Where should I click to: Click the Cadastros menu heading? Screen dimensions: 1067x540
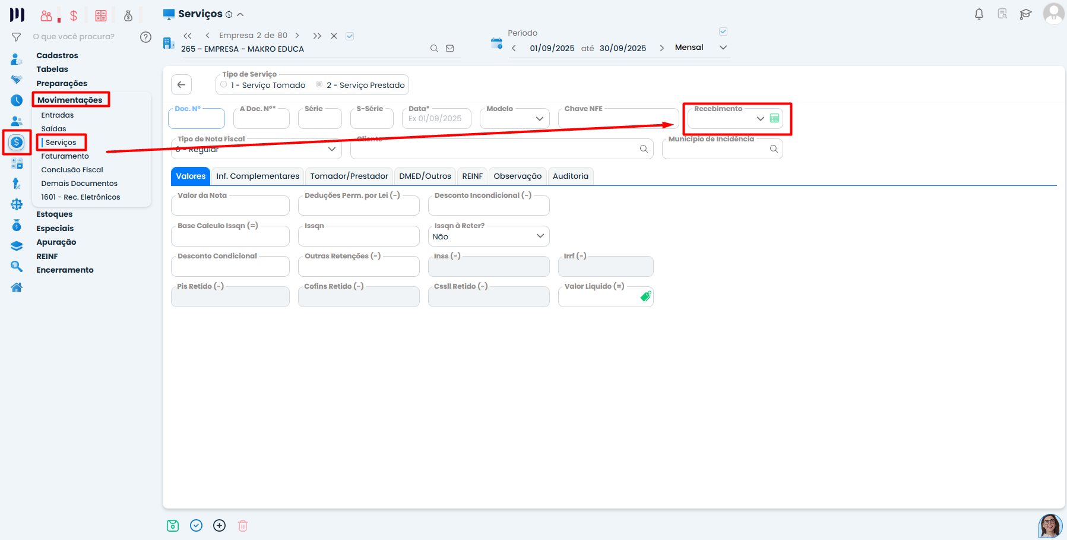(57, 55)
